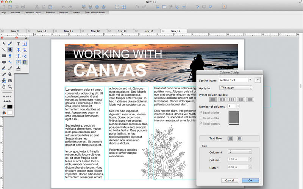Select the eyedropper tool

click(10, 68)
